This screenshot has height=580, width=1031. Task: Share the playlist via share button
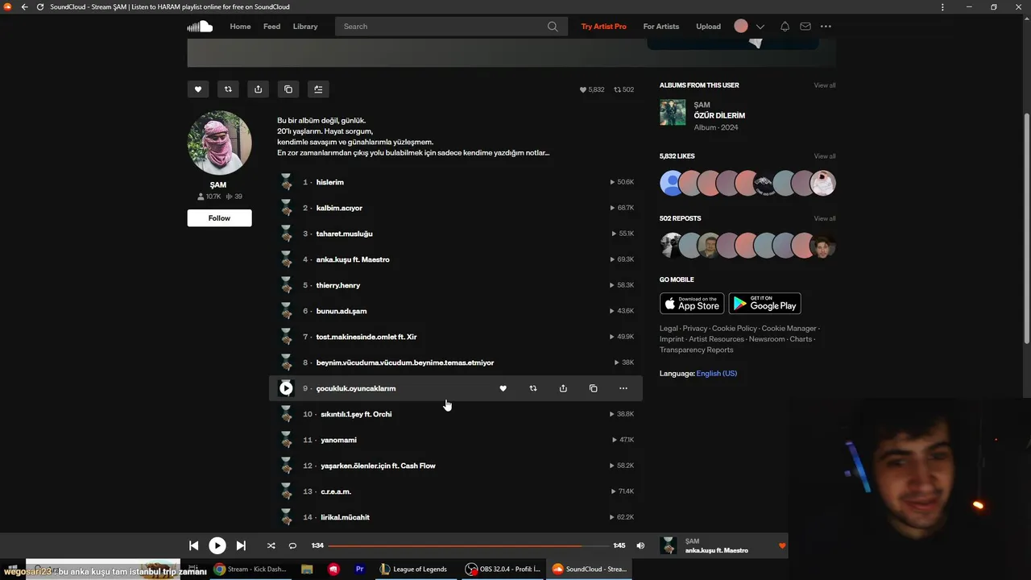click(x=258, y=89)
